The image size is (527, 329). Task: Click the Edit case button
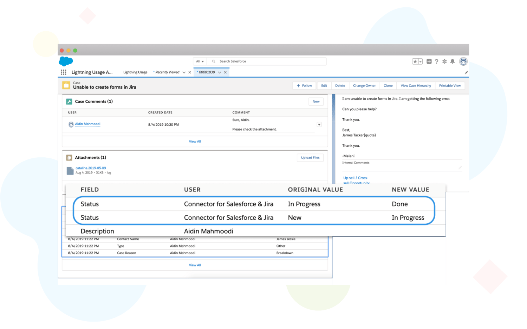coord(324,86)
